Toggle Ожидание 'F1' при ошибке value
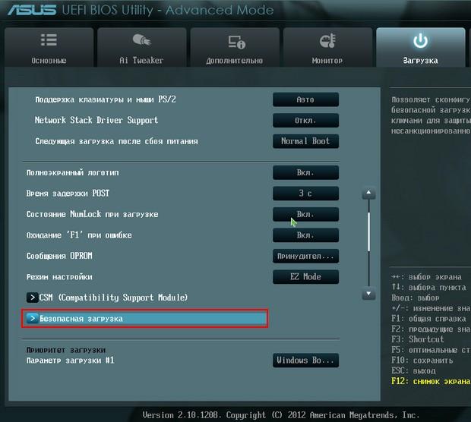Viewport: 471px width, 422px height. pyautogui.click(x=305, y=235)
